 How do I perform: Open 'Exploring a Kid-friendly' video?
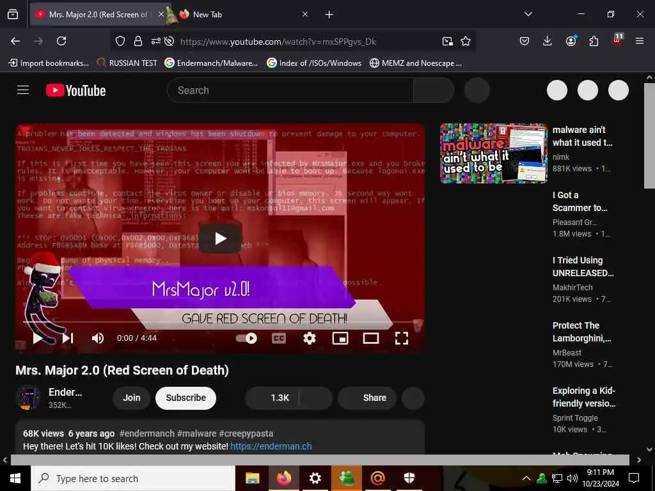click(x=583, y=397)
